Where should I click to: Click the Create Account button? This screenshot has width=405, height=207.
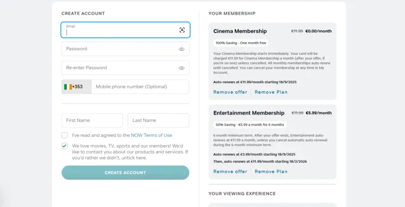(125, 172)
